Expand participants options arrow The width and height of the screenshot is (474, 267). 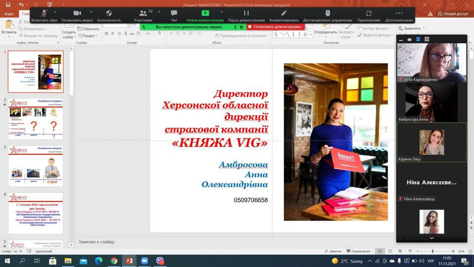coord(159,12)
